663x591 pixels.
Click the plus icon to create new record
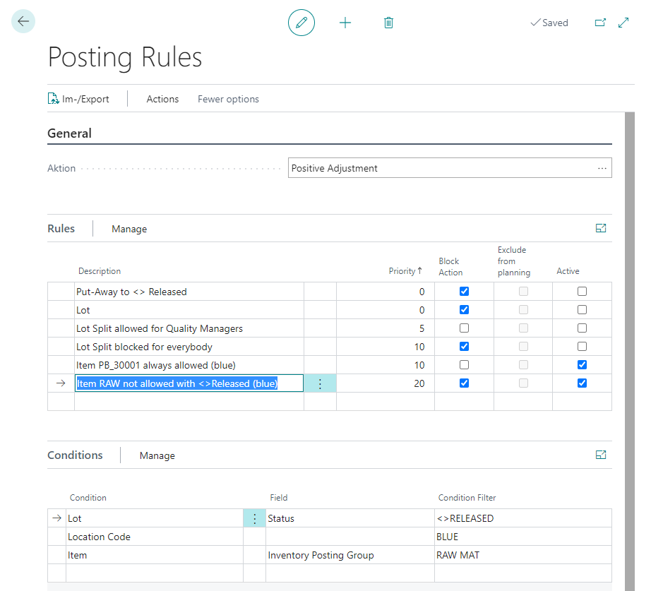[345, 23]
